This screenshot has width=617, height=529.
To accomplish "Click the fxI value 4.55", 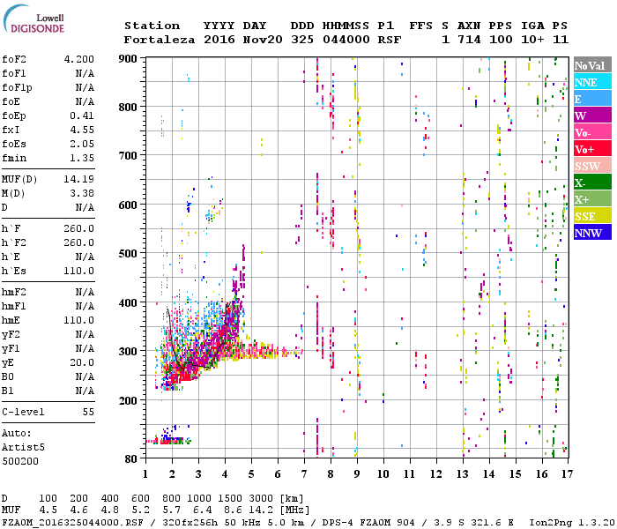I will coord(82,130).
